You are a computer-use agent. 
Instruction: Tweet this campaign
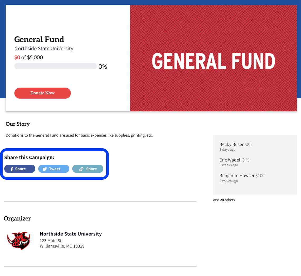pyautogui.click(x=54, y=169)
